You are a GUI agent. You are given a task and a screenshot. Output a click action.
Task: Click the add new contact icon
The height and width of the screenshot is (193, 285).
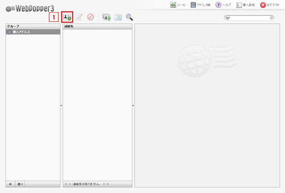67,17
